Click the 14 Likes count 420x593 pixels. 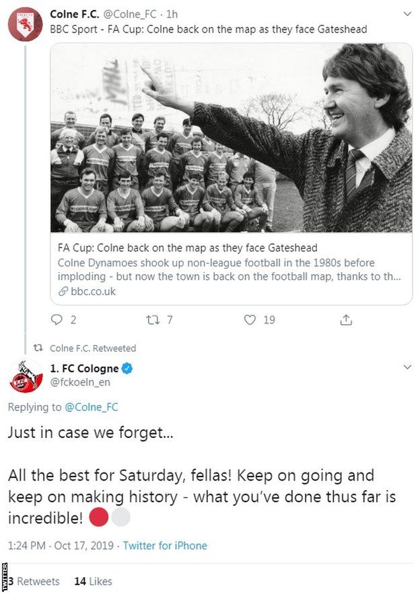94,581
